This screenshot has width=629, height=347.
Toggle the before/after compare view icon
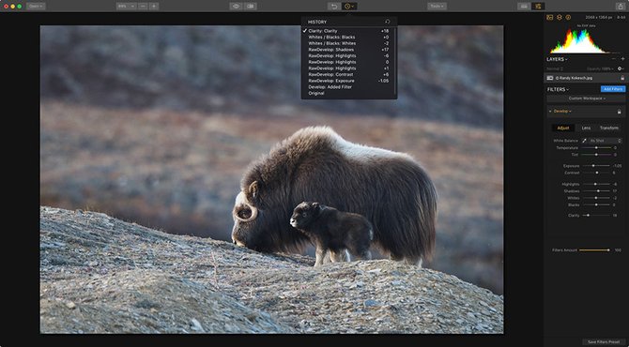[x=251, y=6]
